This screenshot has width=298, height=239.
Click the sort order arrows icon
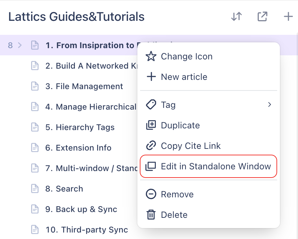pos(236,16)
